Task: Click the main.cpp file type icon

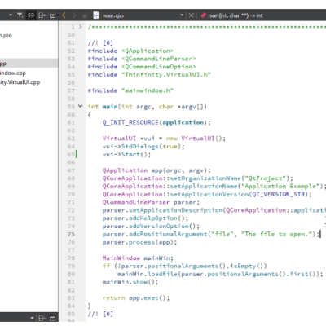Action: 96,15
